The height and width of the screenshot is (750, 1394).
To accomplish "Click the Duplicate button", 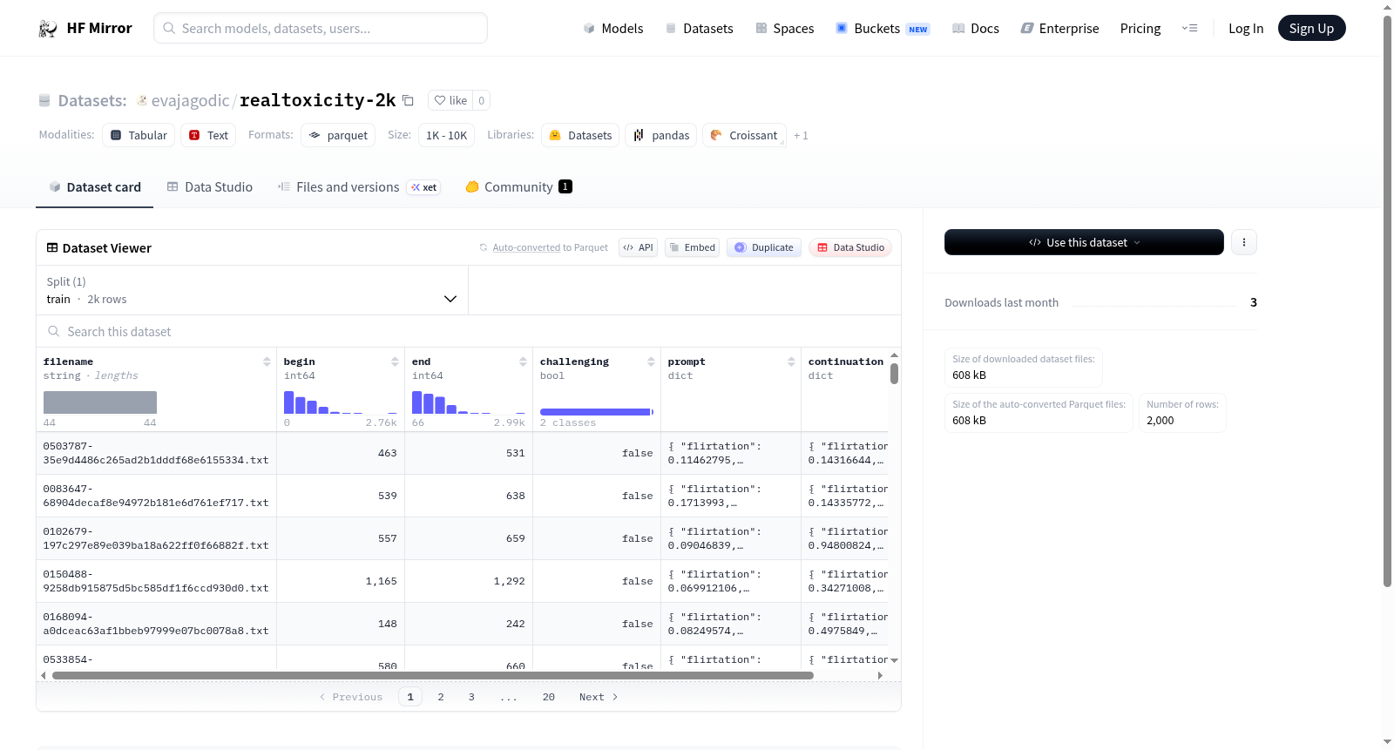I will pyautogui.click(x=764, y=247).
